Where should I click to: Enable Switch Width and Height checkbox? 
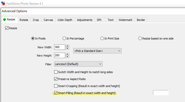[56, 72]
